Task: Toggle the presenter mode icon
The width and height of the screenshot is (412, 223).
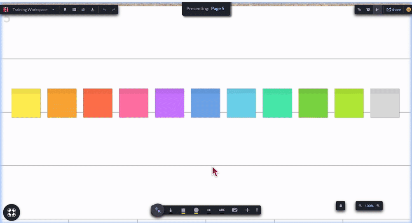Action: point(377,10)
